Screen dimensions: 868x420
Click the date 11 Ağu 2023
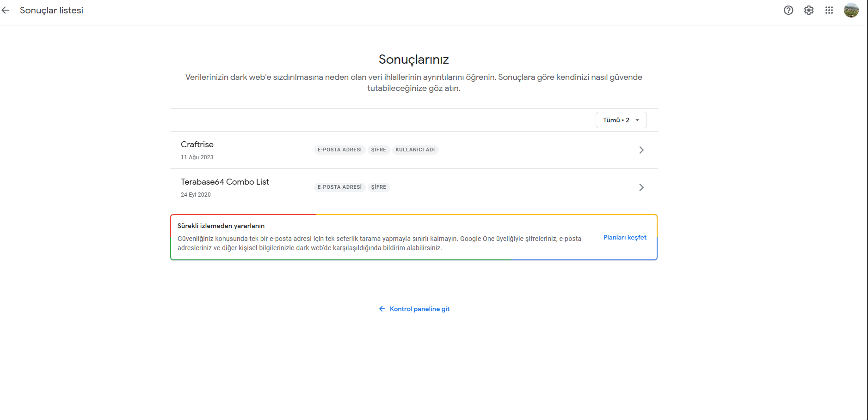coord(197,157)
